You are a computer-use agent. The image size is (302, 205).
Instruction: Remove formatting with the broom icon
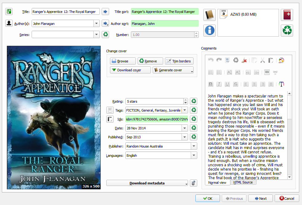click(x=244, y=60)
